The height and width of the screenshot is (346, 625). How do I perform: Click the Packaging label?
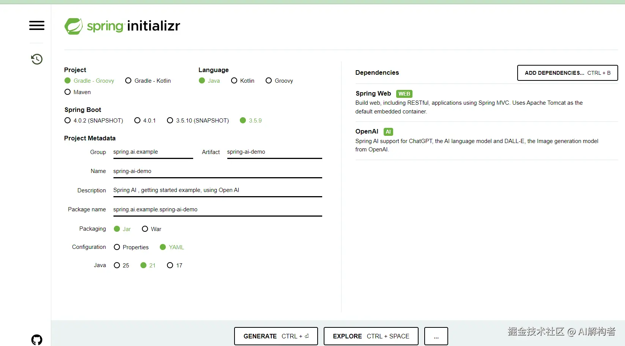click(x=93, y=229)
